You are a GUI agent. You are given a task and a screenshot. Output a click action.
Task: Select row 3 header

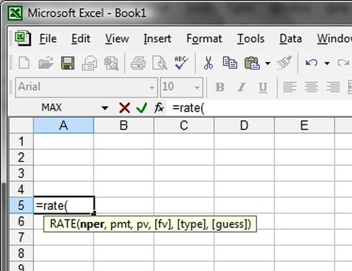(x=21, y=173)
